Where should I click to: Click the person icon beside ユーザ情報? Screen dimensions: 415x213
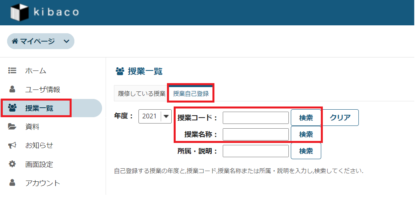point(12,89)
